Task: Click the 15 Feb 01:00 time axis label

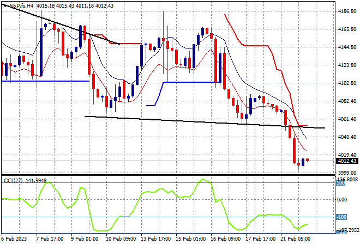Action: point(190,239)
